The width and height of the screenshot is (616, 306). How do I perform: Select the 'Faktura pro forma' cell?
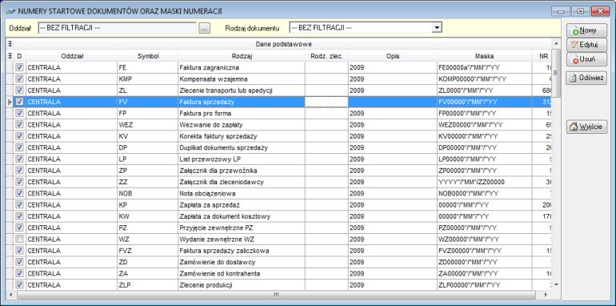click(242, 113)
